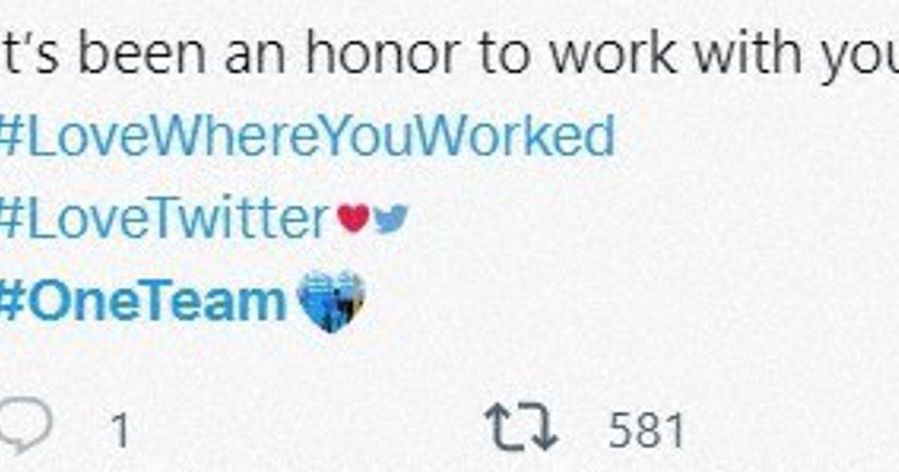Screen dimensions: 899x472
Task: Click blank space right of the #OneTeam heart
Action: pyautogui.click(x=599, y=301)
